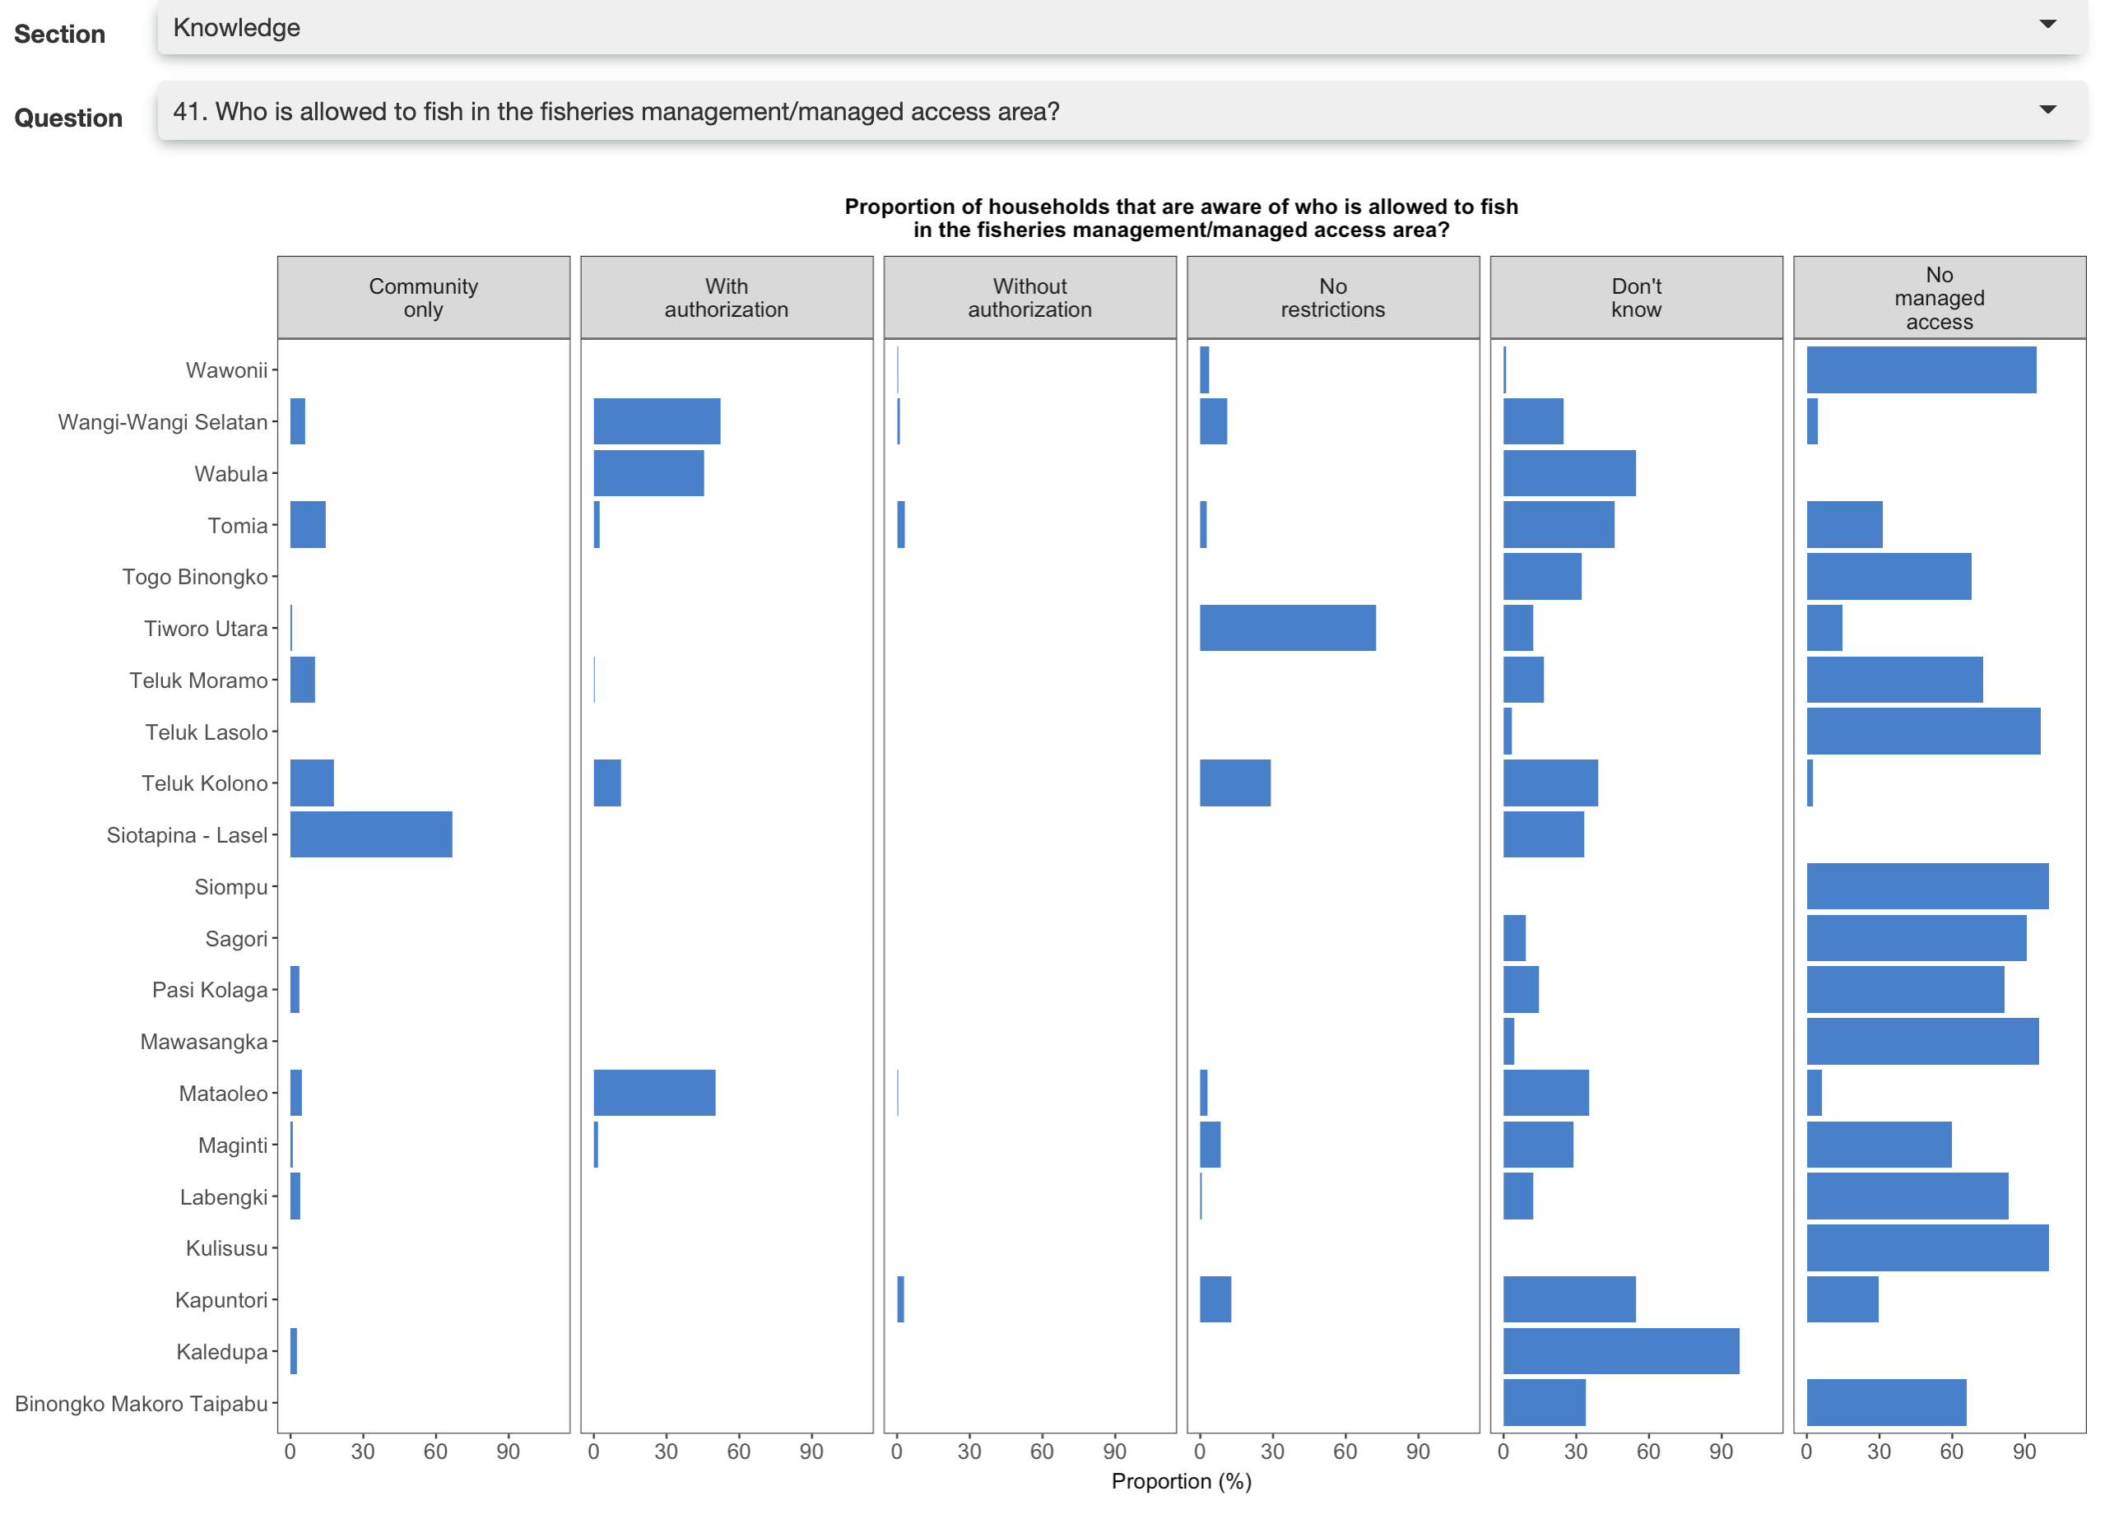Click the Binongko Makoro Taipabu label
The width and height of the screenshot is (2128, 1519).
click(x=142, y=1403)
